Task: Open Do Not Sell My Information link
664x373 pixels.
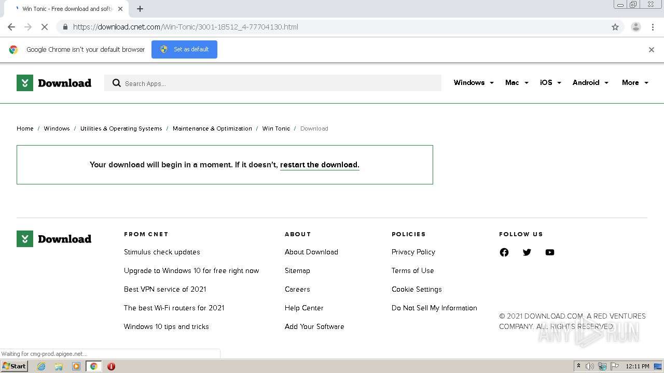Action: 434,308
